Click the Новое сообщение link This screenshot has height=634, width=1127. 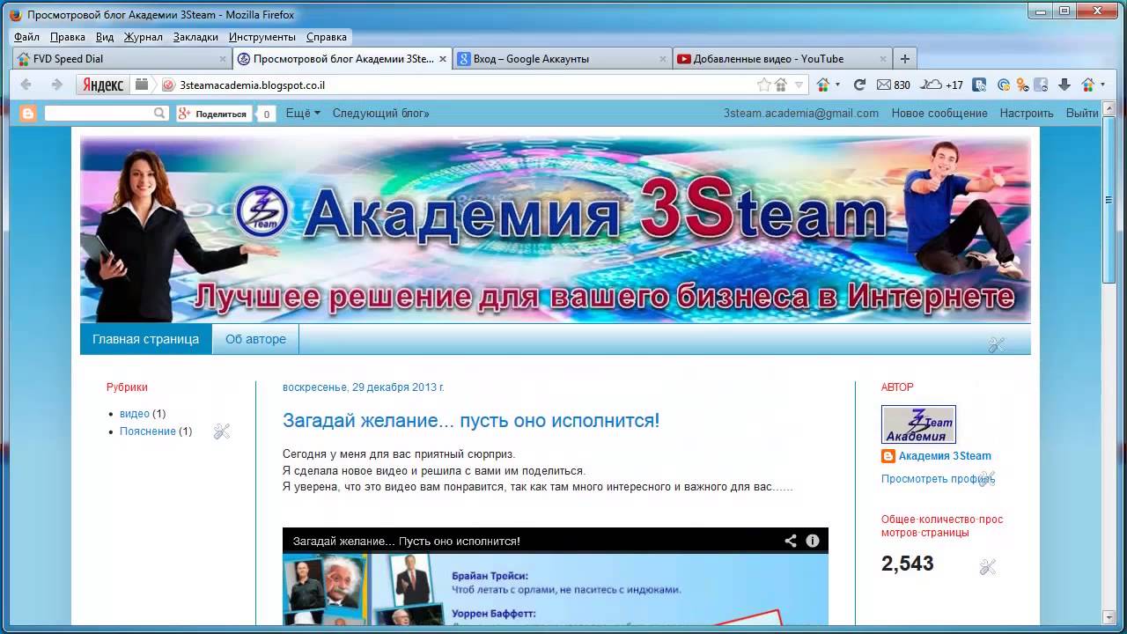[939, 114]
